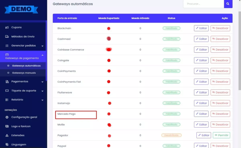Click the Logo e favicon sidebar icon
The image size is (241, 148).
pos(7,126)
